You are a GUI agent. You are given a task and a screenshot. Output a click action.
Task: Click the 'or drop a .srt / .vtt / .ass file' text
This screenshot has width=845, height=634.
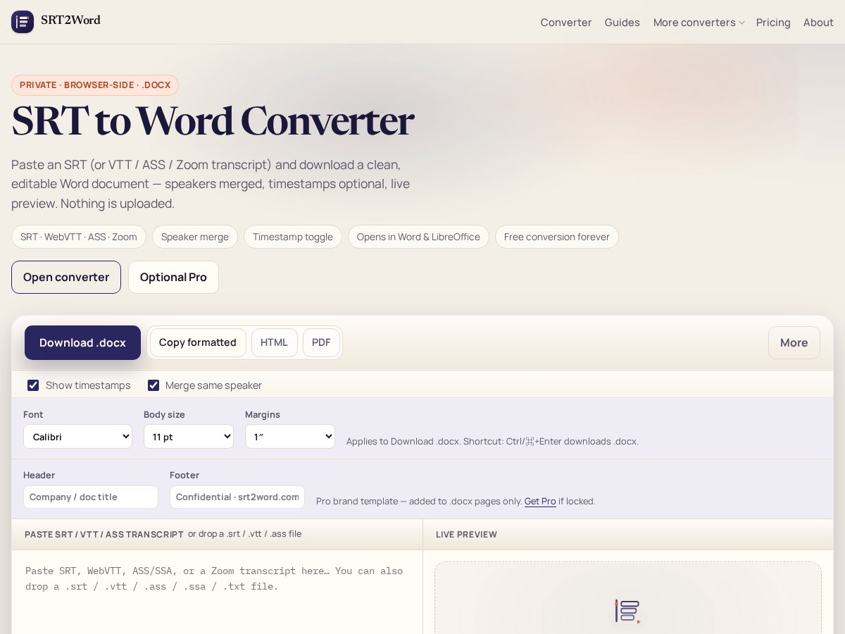point(244,534)
